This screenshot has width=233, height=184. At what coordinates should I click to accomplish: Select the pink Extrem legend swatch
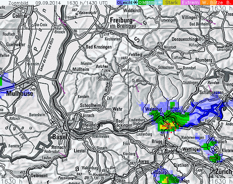[x=190, y=2]
